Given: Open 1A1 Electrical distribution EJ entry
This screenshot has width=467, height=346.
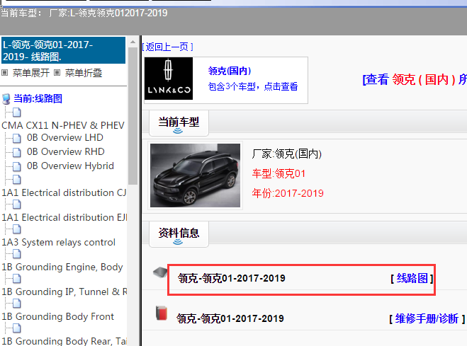Looking at the screenshot, I should (64, 217).
